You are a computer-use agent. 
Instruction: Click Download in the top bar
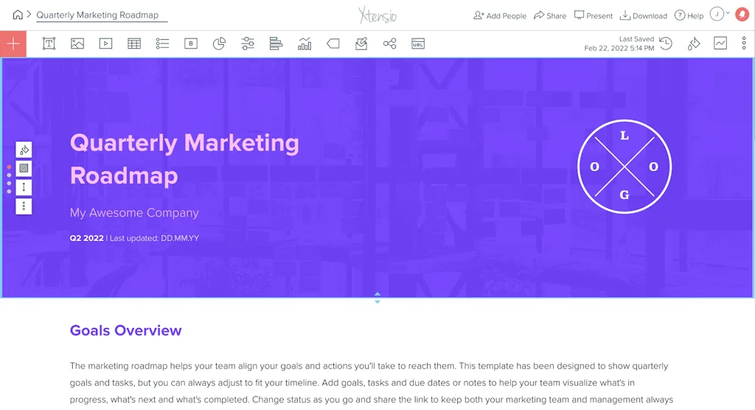pyautogui.click(x=643, y=15)
